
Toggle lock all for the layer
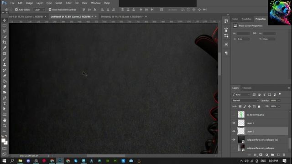pos(259,106)
